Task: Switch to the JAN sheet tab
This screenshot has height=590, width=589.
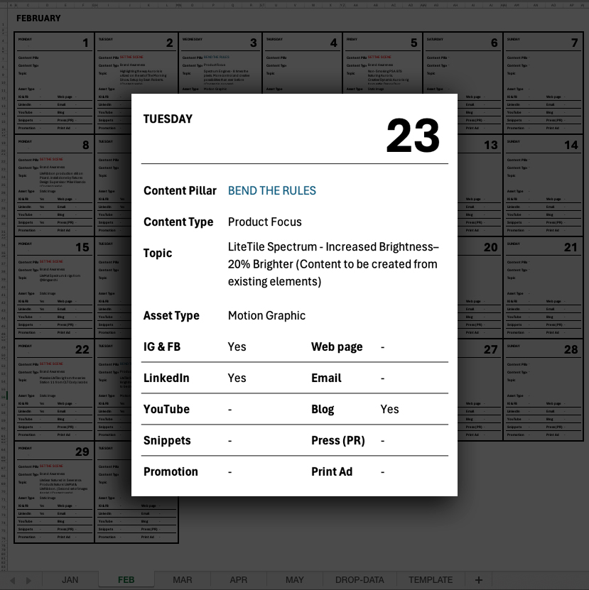Action: pyautogui.click(x=70, y=580)
